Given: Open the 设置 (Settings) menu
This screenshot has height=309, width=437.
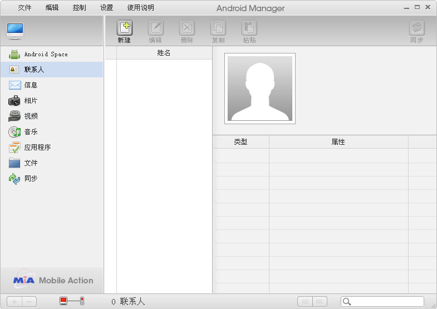Looking at the screenshot, I should (x=106, y=8).
